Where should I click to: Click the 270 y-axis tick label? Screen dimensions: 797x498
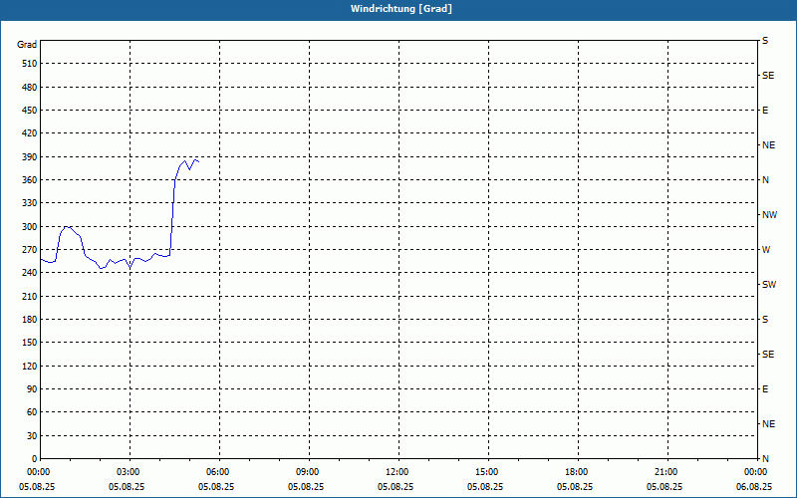30,250
